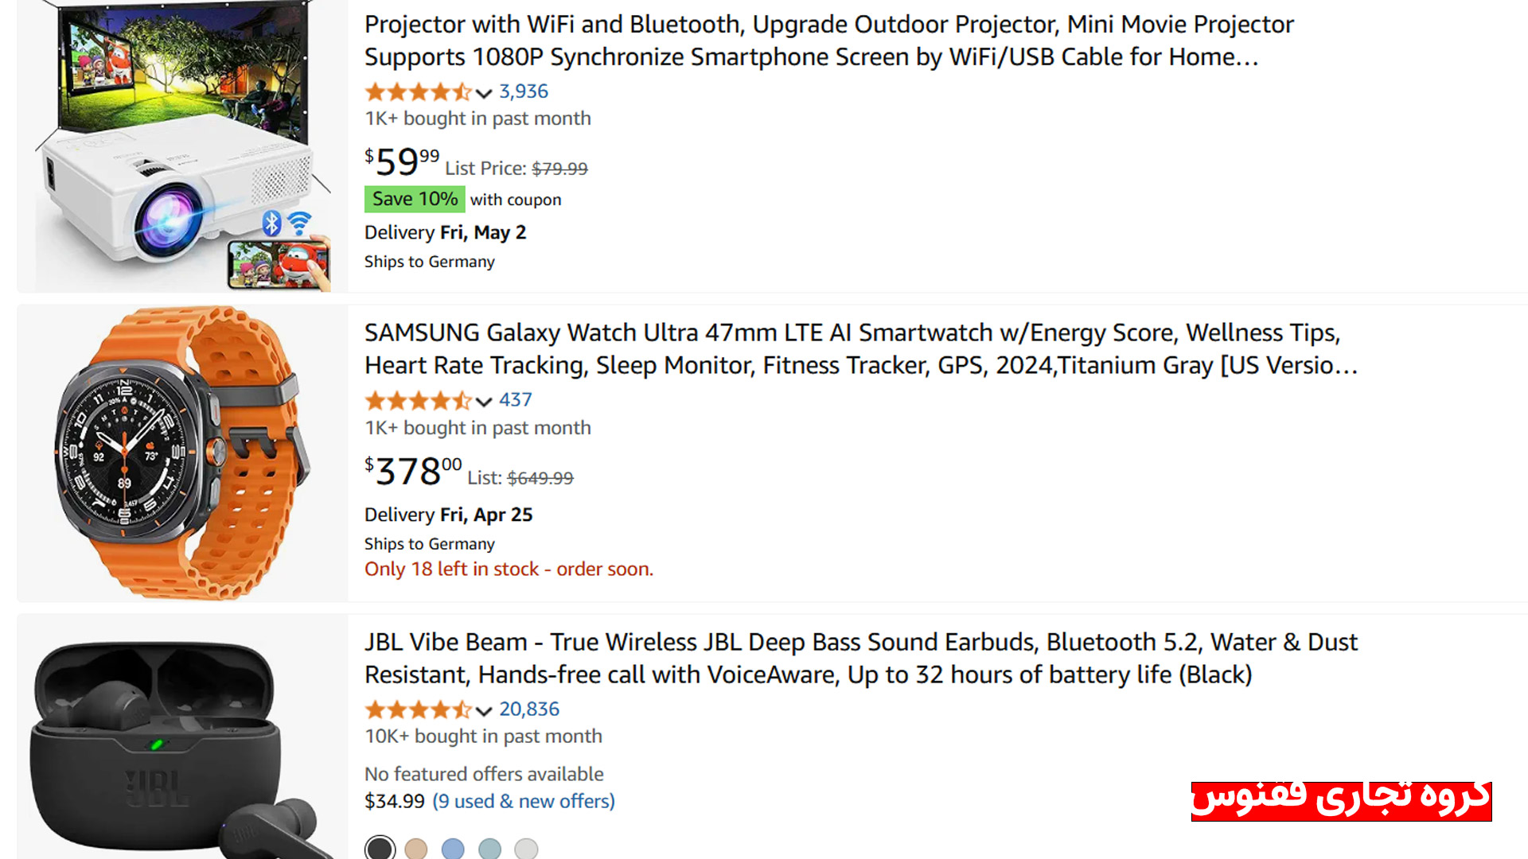
Task: Click JBL Vibe Beam star rating
Action: point(417,709)
